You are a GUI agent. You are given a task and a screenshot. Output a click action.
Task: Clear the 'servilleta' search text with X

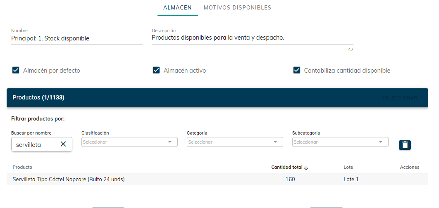click(x=63, y=144)
